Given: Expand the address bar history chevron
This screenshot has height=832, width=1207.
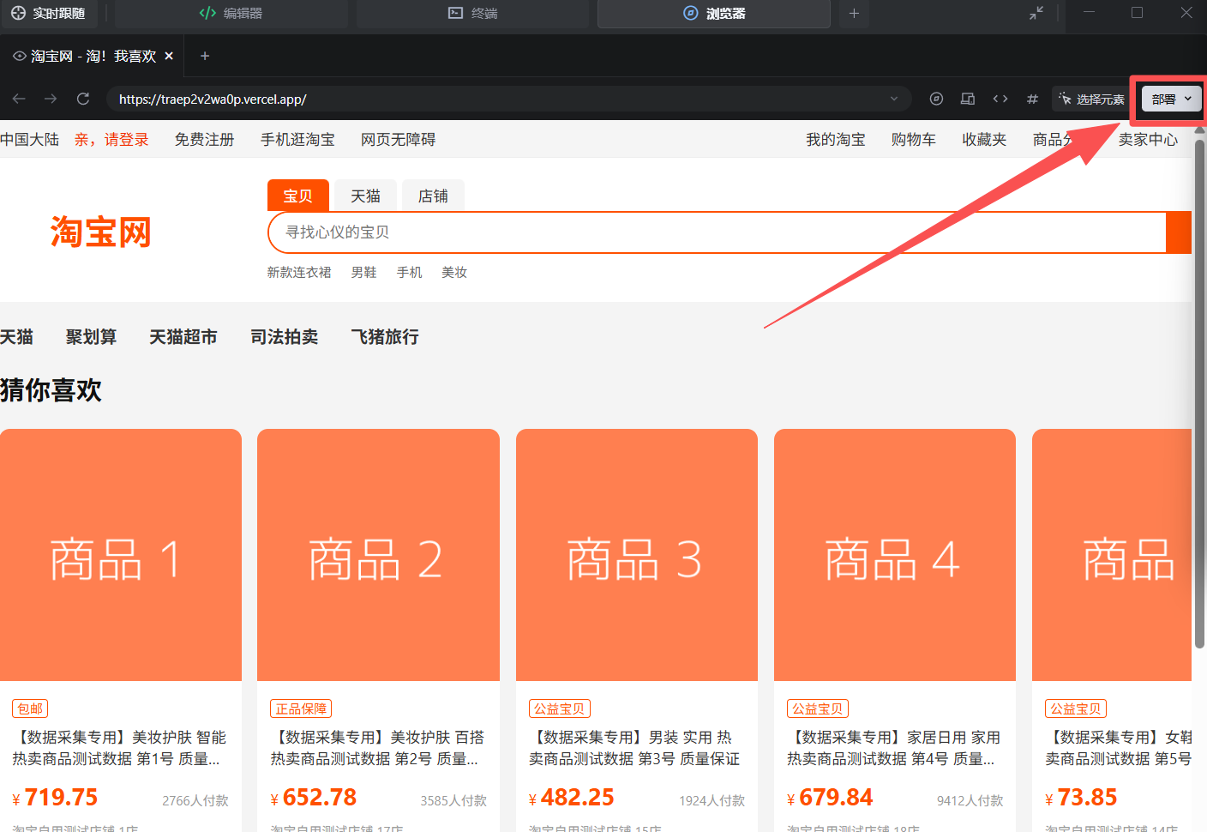Looking at the screenshot, I should click(894, 99).
